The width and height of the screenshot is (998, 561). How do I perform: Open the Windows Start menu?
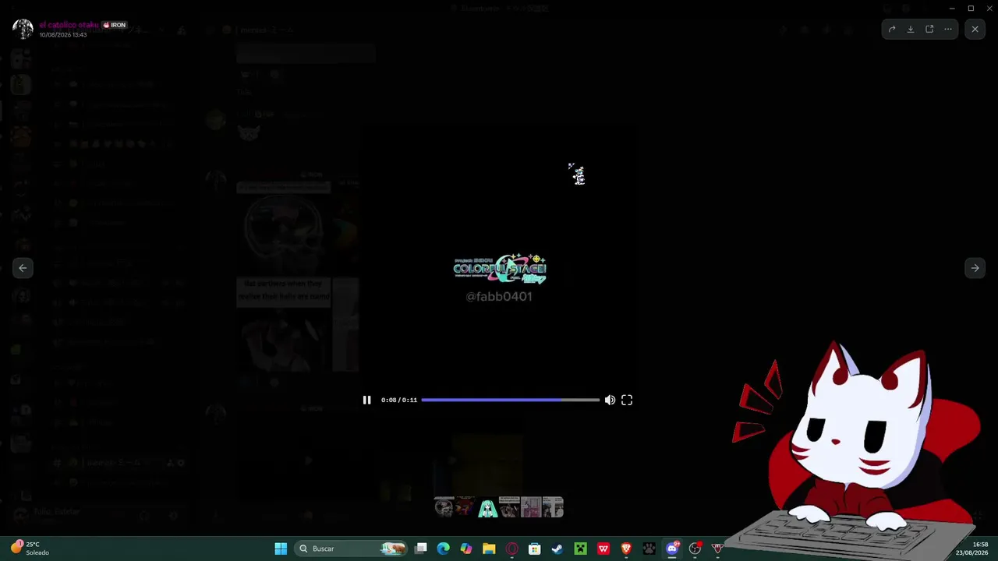click(281, 549)
